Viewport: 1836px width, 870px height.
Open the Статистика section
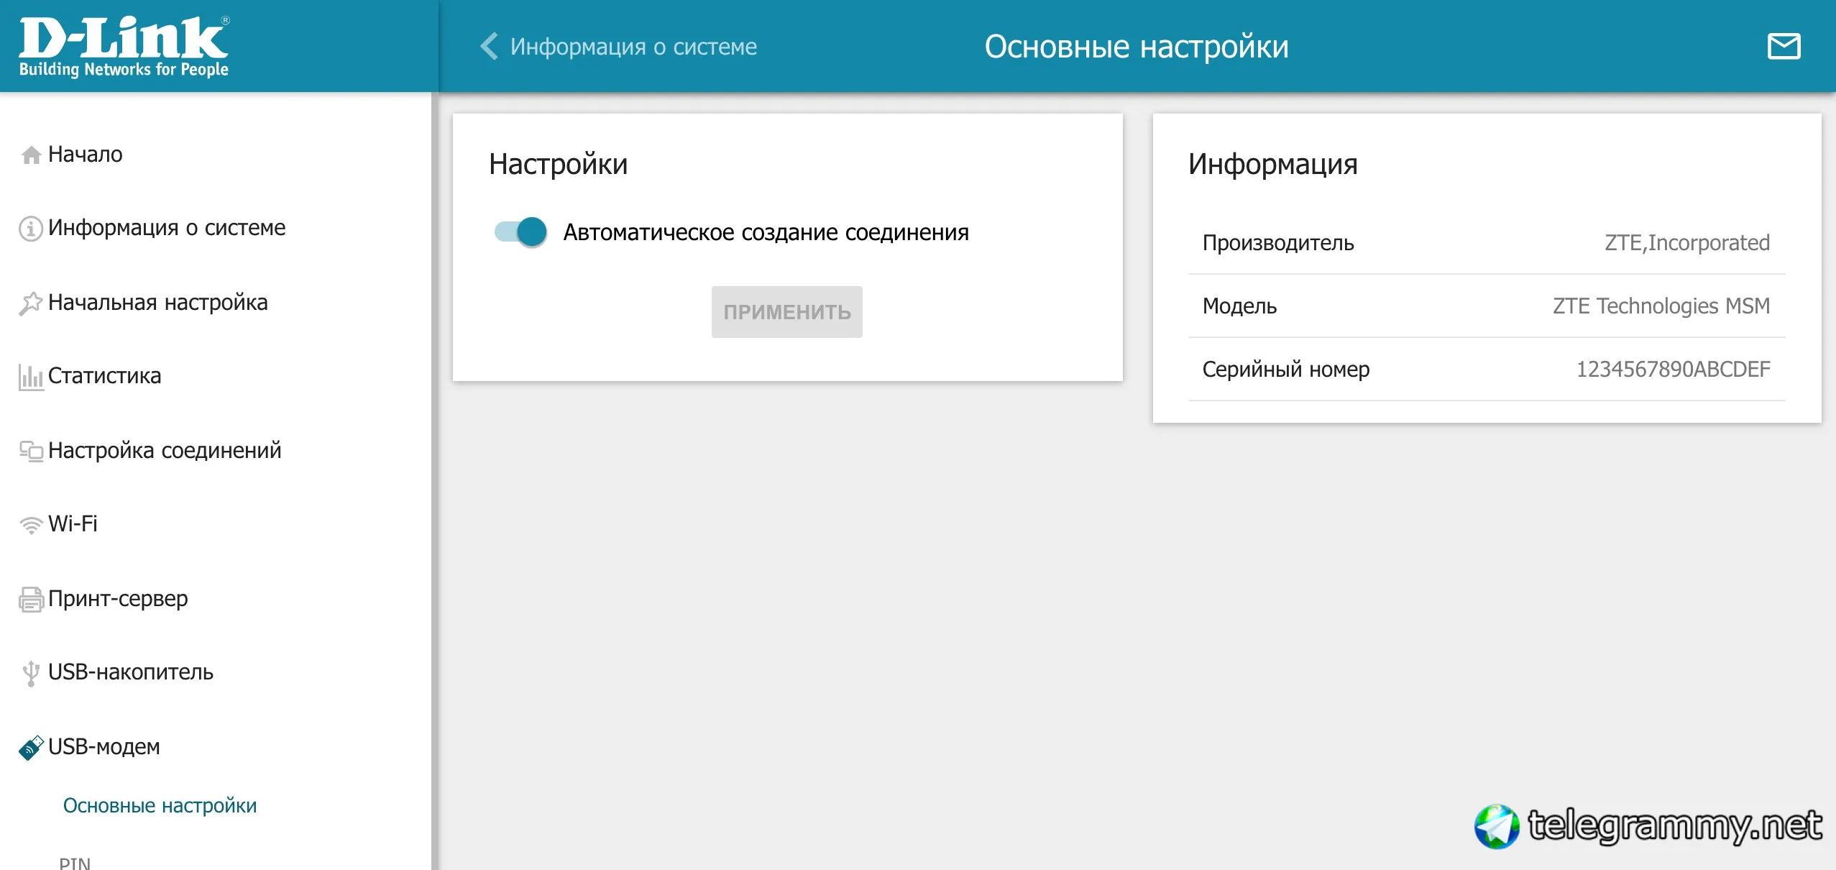[x=105, y=376]
